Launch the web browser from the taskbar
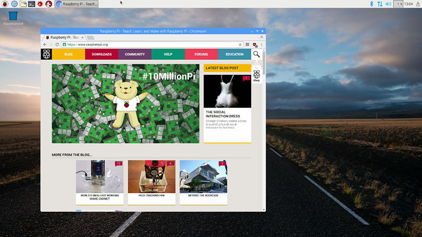 pyautogui.click(x=14, y=4)
